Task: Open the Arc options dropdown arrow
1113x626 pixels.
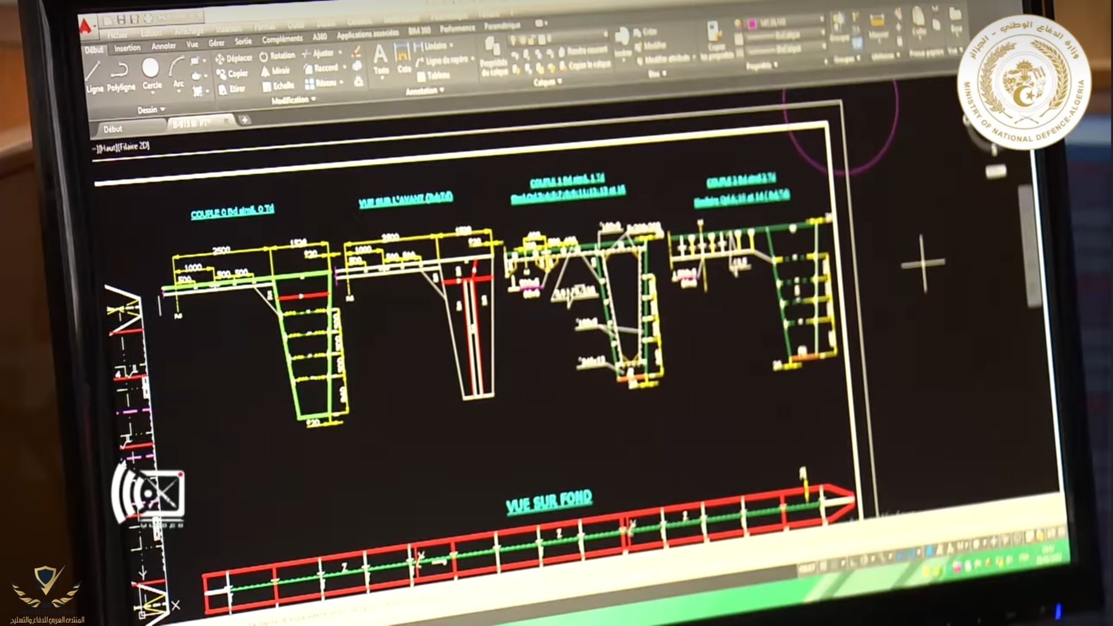Action: click(179, 91)
